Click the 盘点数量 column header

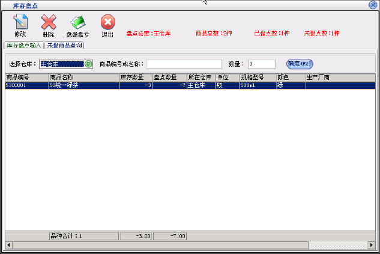click(169, 77)
